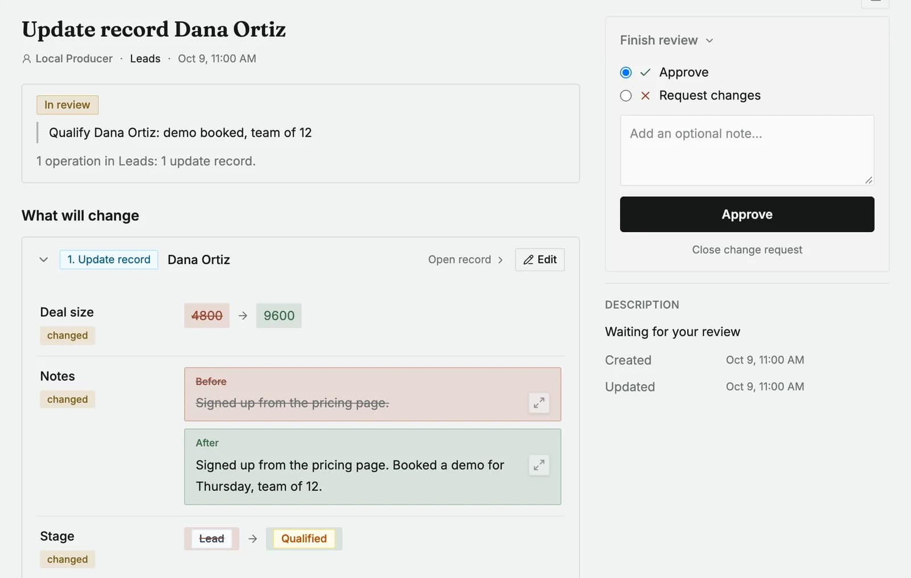This screenshot has width=911, height=578.
Task: Click the black Approve button
Action: 747,214
